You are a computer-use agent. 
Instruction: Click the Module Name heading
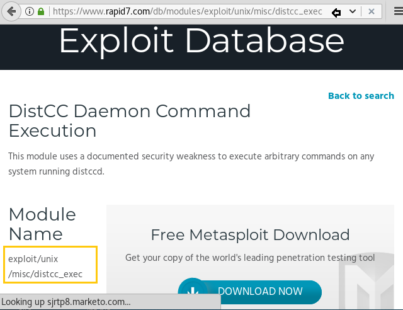pos(42,224)
